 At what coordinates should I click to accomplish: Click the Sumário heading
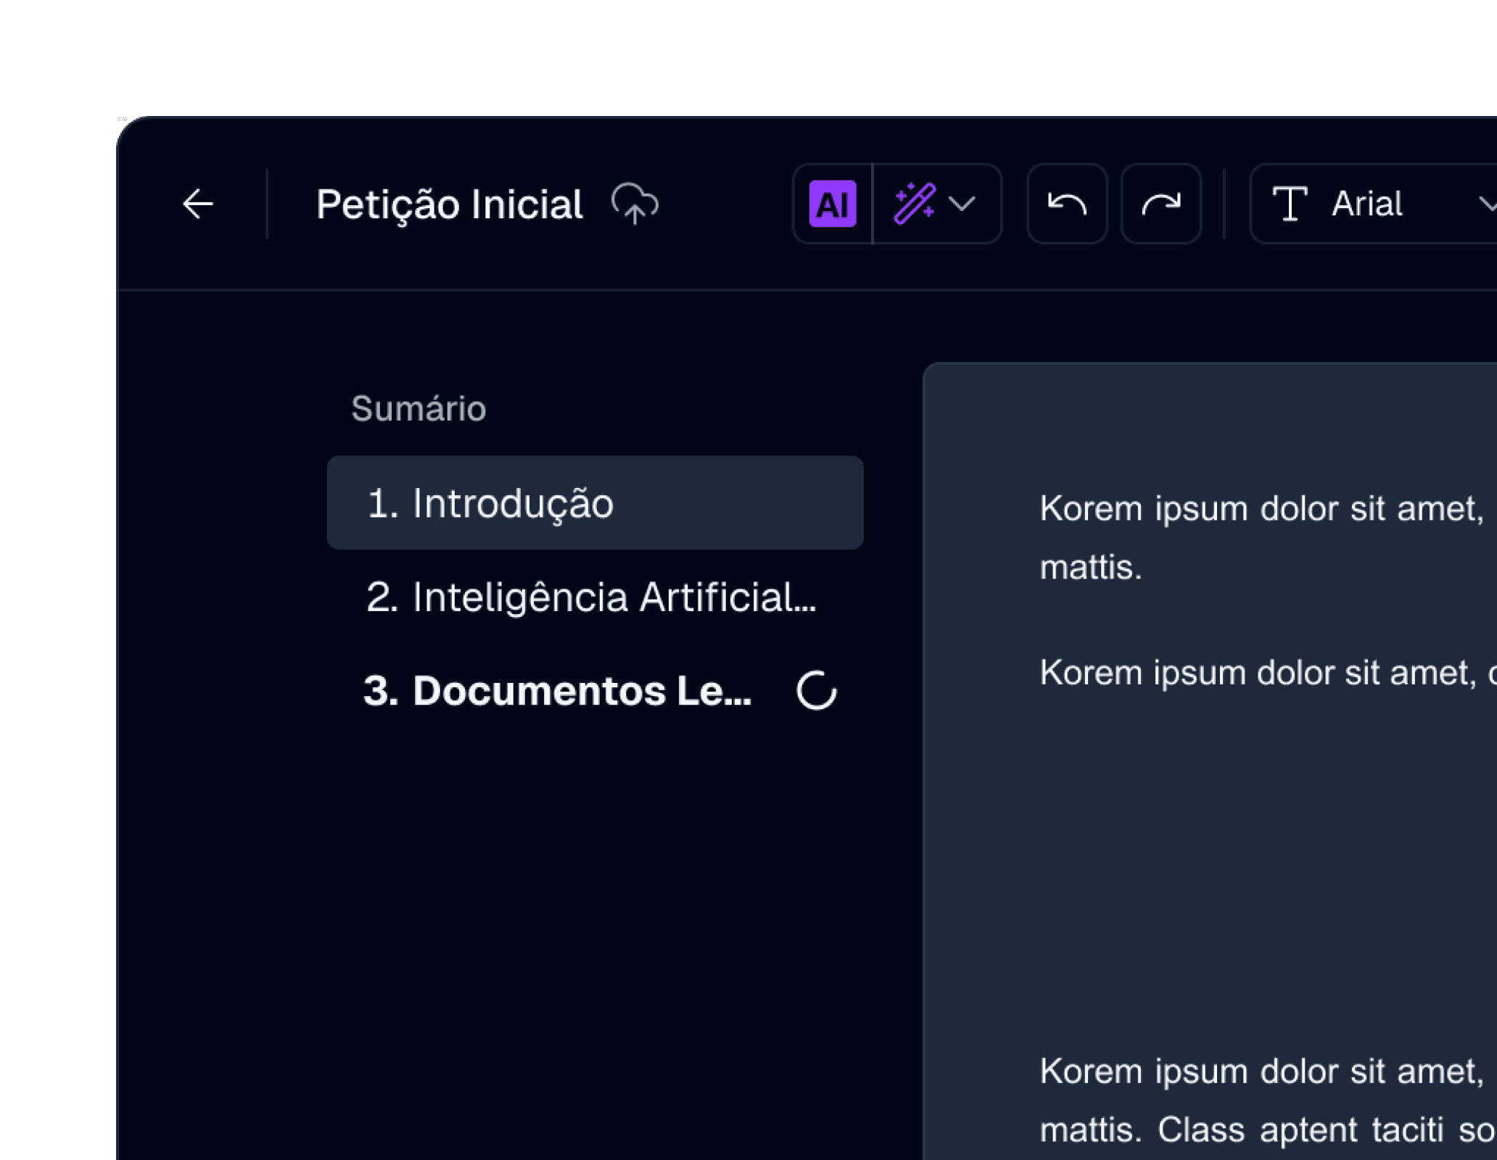pyautogui.click(x=418, y=408)
